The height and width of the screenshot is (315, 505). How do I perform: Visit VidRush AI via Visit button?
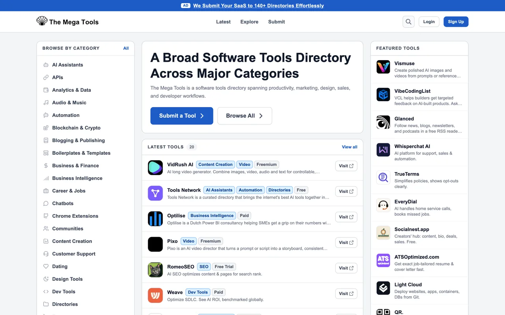point(346,166)
